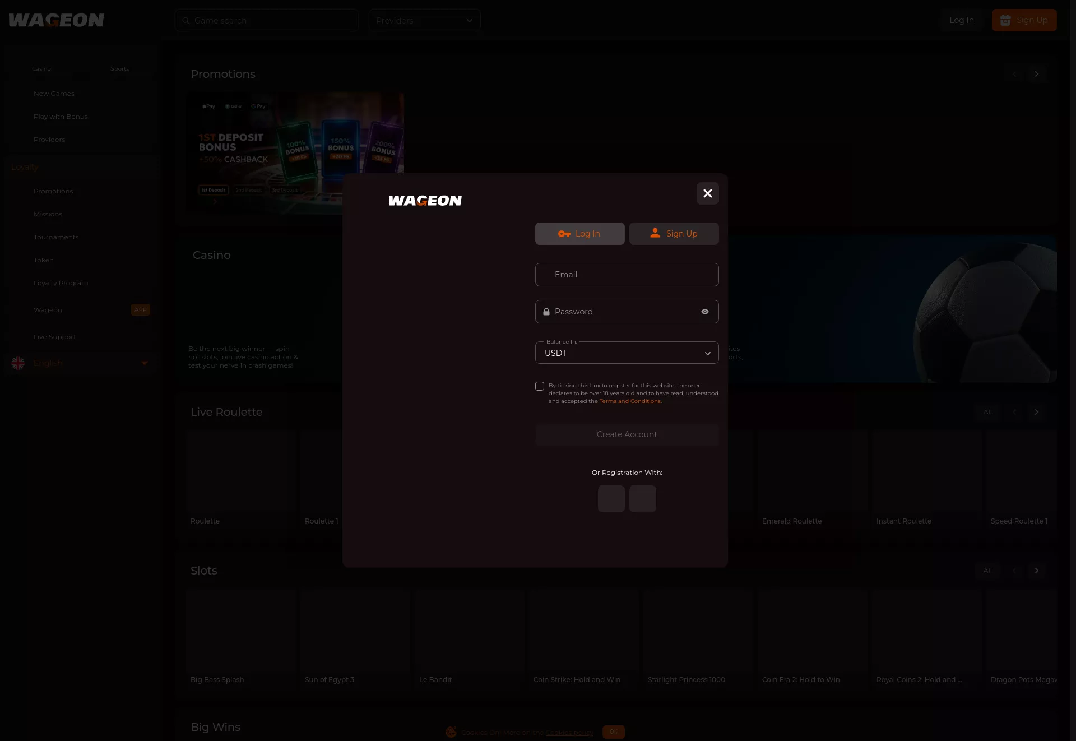
Task: Select the Casino tab in the sidebar
Action: (x=41, y=69)
